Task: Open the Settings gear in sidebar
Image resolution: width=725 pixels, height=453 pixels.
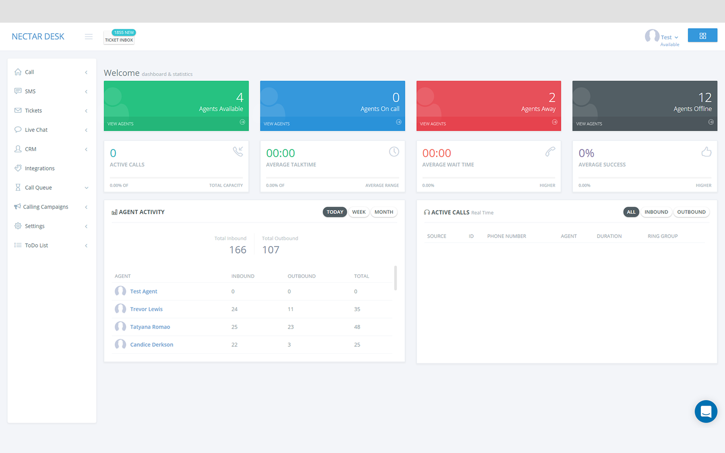Action: (x=17, y=225)
